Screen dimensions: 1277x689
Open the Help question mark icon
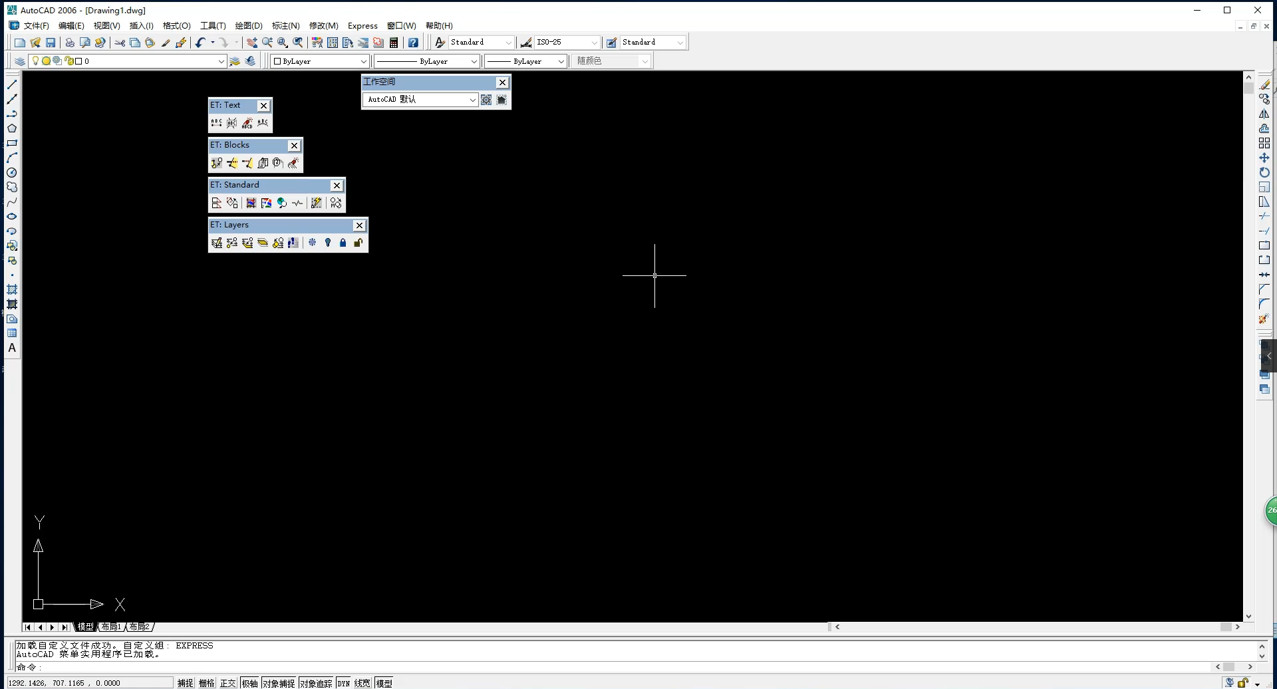(x=413, y=43)
